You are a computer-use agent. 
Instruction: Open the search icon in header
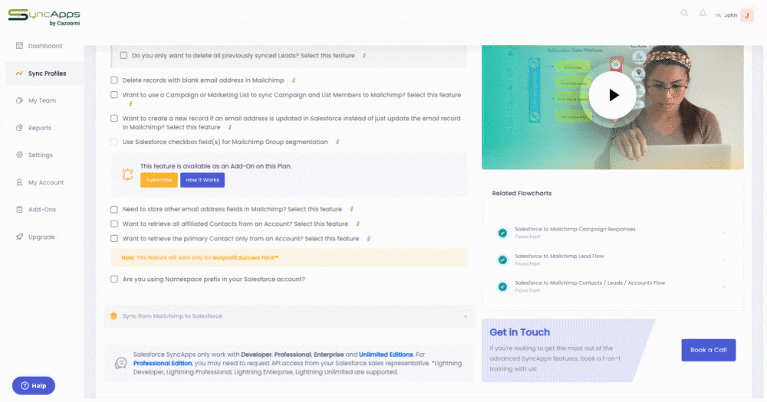point(684,13)
